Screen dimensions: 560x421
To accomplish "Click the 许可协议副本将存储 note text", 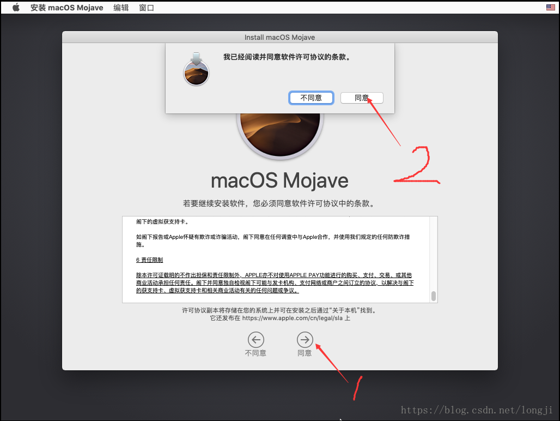I will [279, 310].
